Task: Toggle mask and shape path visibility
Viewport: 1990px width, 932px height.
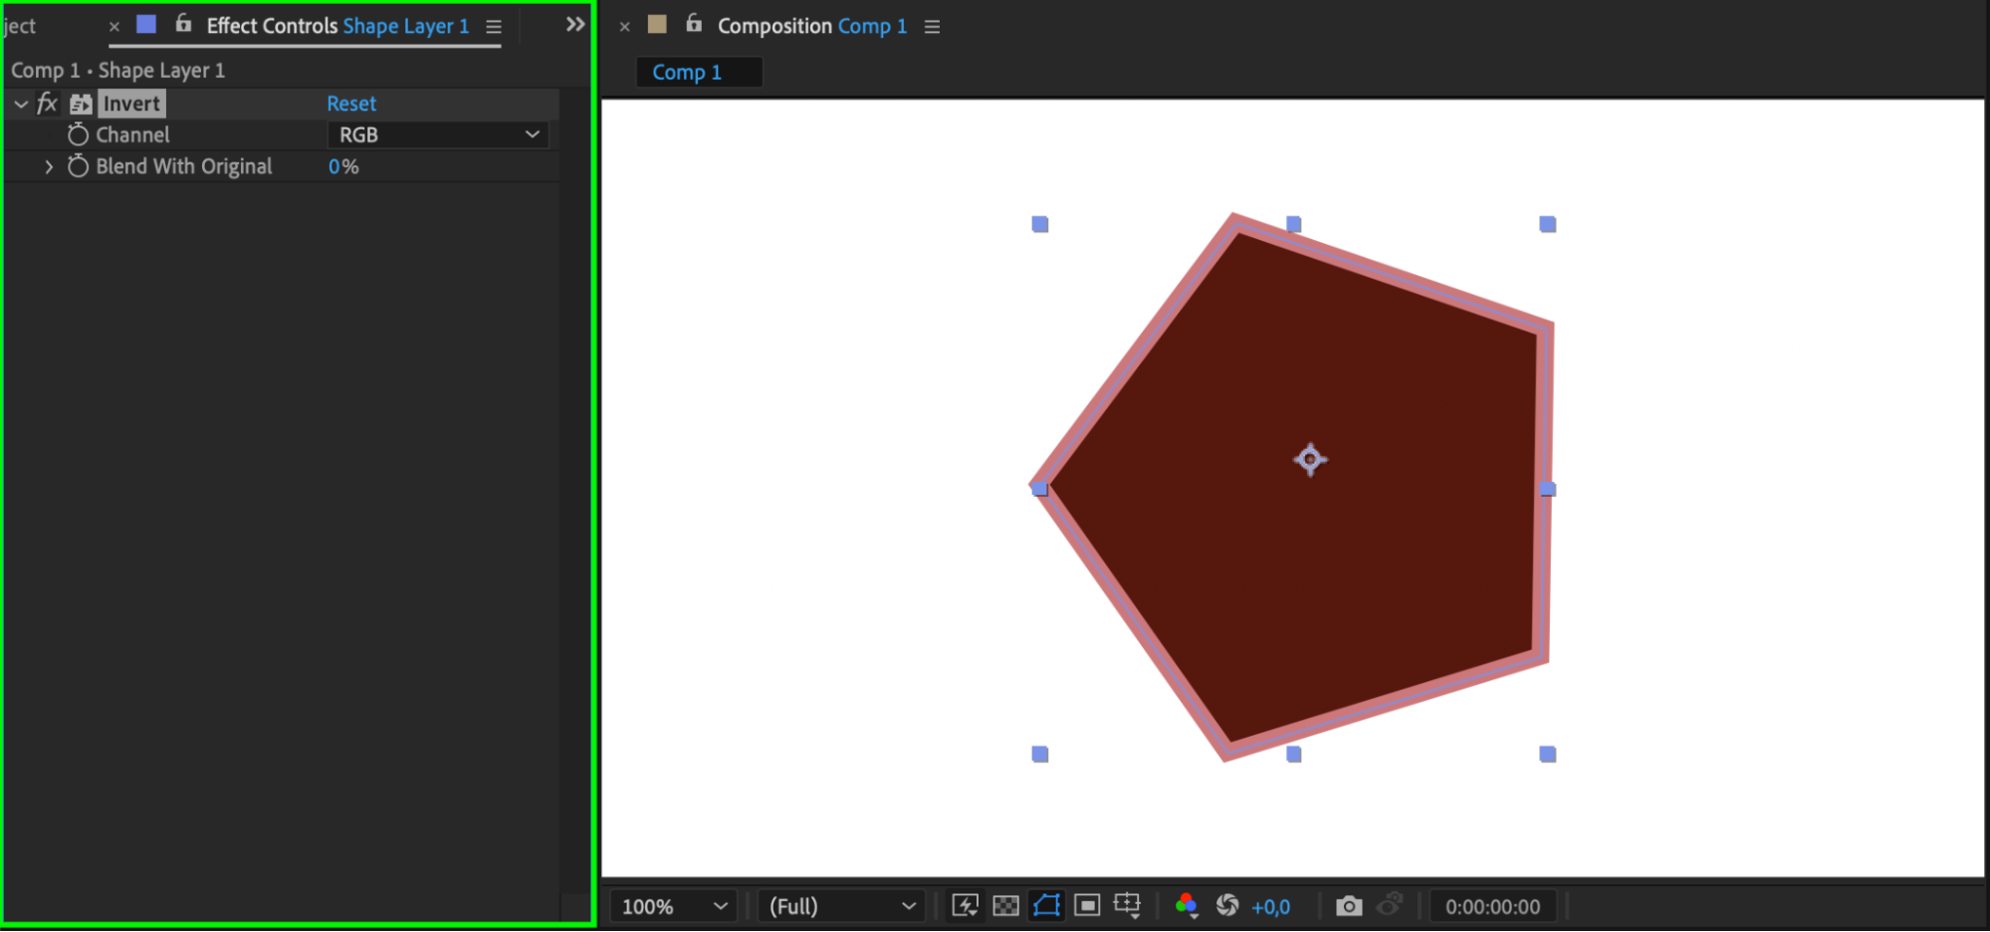Action: click(x=1046, y=906)
